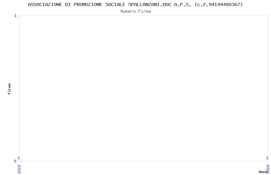Image resolution: width=271 pixels, height=175 pixels.
Task: Click the bottom horizontal axis line midway
Action: (143, 161)
